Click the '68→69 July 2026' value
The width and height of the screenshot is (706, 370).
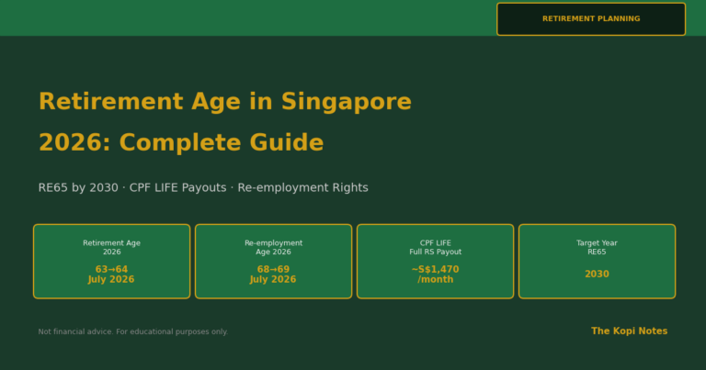[x=273, y=275]
